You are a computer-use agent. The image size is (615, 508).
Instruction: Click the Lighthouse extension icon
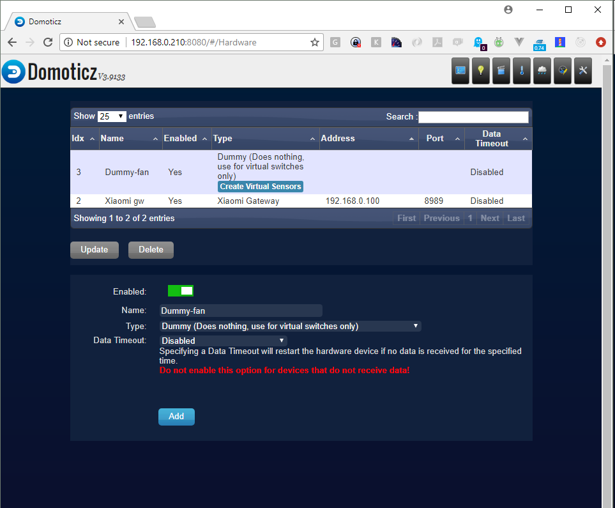[x=559, y=42]
